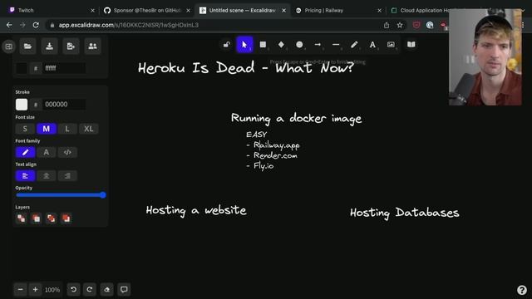
Task: Set font size to S
Action: click(25, 129)
